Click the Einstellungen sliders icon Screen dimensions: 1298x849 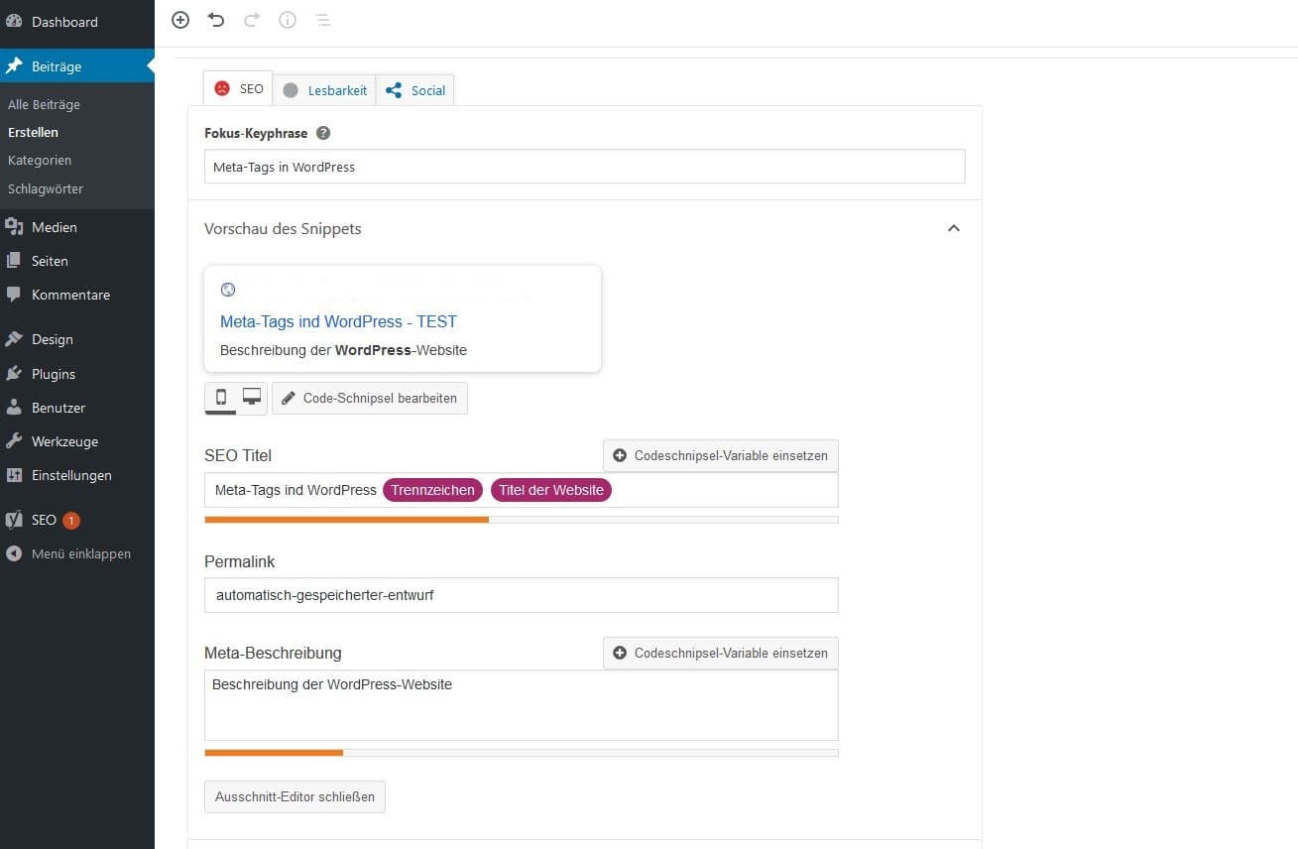(14, 475)
